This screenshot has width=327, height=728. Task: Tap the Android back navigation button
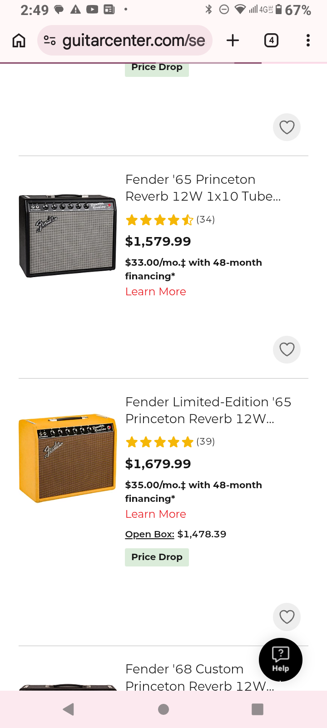pos(69,709)
